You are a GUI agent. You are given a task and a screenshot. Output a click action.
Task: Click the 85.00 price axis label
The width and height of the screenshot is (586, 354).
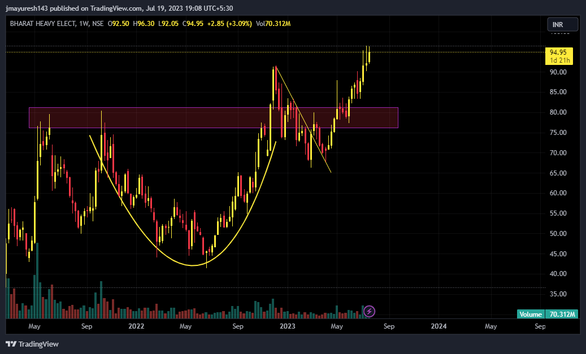point(558,92)
